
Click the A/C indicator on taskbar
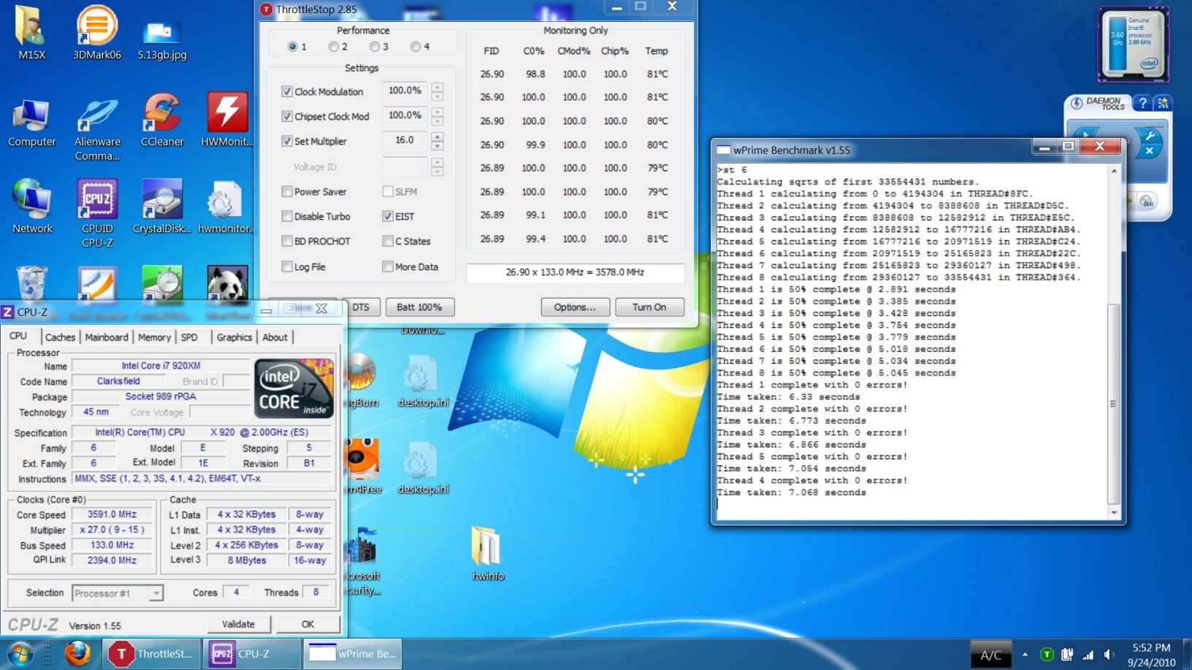coord(991,655)
